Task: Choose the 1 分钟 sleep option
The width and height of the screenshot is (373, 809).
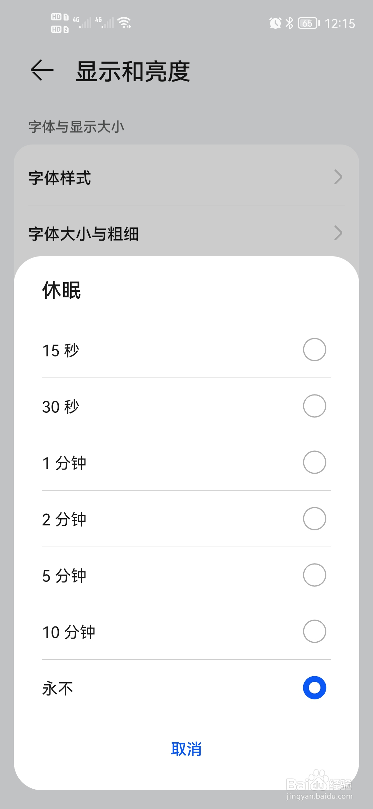Action: click(186, 463)
